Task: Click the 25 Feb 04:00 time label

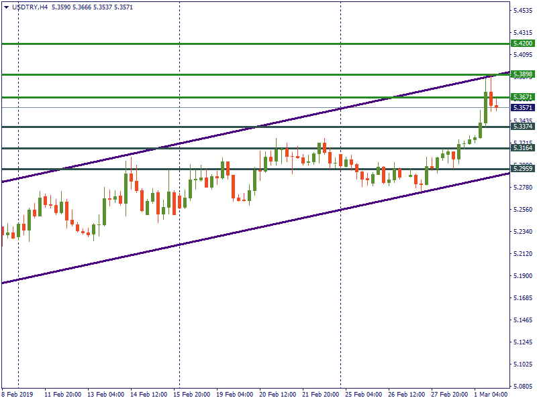Action: (364, 395)
